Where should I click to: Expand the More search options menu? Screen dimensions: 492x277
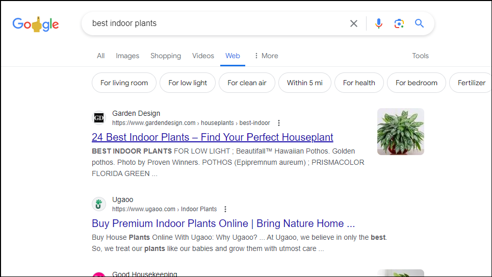[x=266, y=56]
